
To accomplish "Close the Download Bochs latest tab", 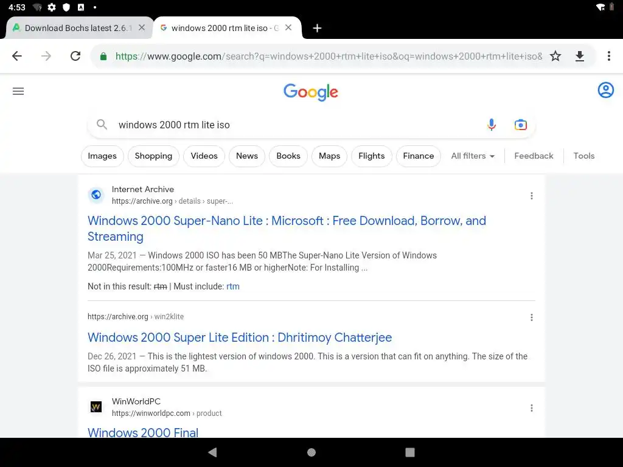I will tap(142, 28).
